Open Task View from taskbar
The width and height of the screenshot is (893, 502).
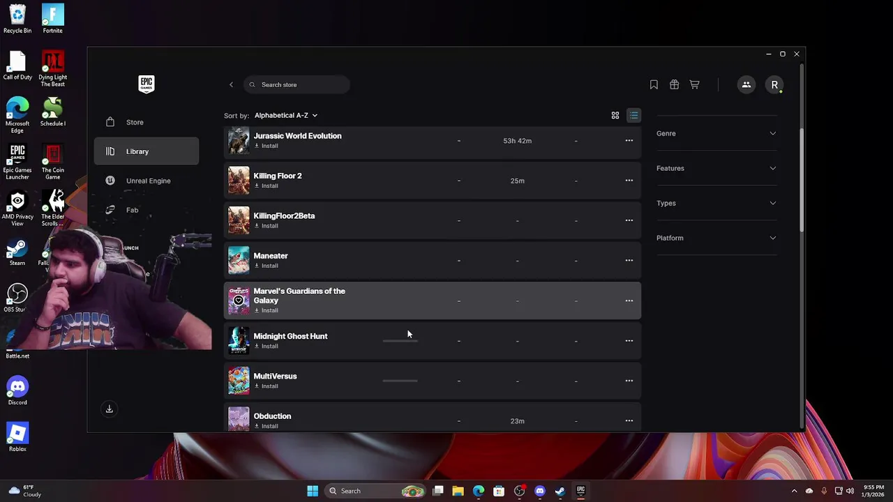[x=437, y=491]
